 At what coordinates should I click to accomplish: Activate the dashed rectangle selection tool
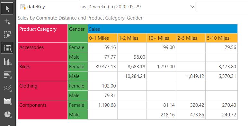click(7, 35)
